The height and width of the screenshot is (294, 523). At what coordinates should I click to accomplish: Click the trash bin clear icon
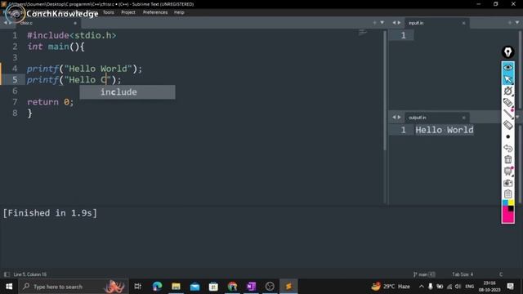click(x=507, y=160)
